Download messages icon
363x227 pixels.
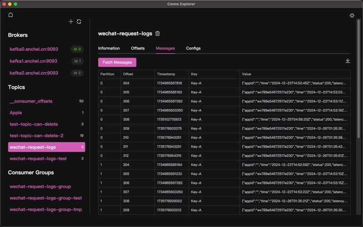click(348, 61)
